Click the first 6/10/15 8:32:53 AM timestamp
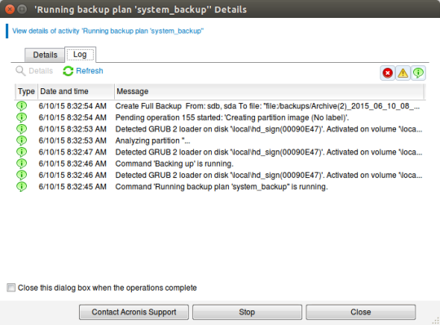This screenshot has height=325, width=440. pyautogui.click(x=73, y=129)
